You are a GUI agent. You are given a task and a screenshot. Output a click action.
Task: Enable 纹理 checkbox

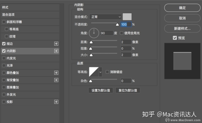[x=6, y=37]
